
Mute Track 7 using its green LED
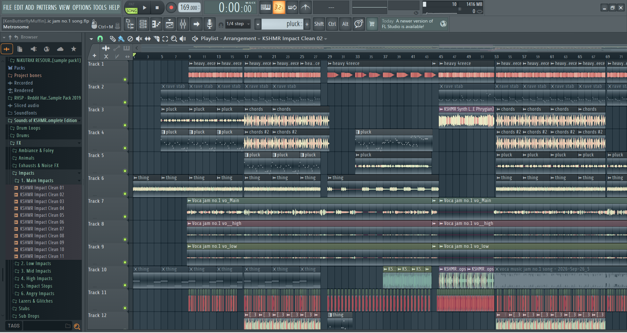[x=125, y=217]
